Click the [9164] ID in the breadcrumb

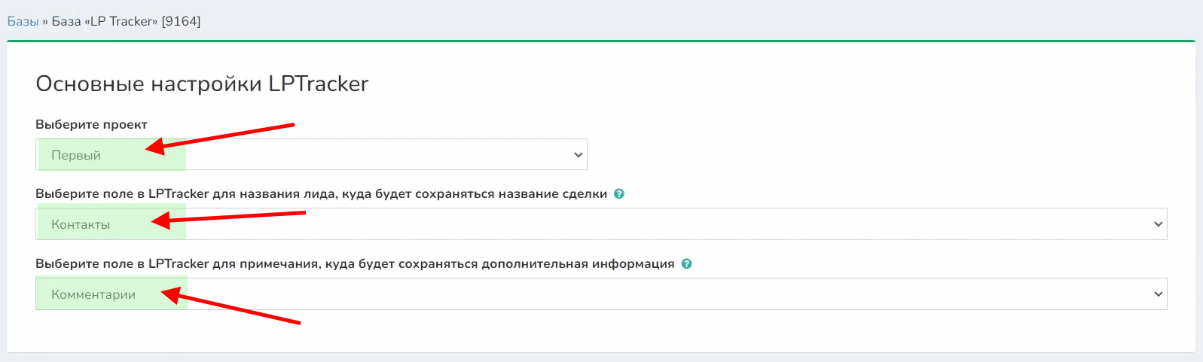pos(181,21)
